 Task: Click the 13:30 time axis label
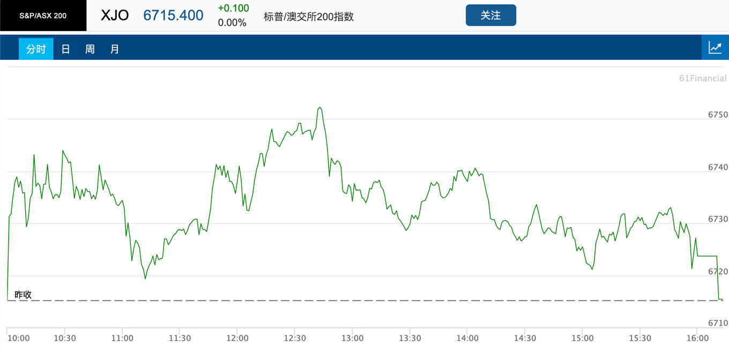tap(410, 338)
